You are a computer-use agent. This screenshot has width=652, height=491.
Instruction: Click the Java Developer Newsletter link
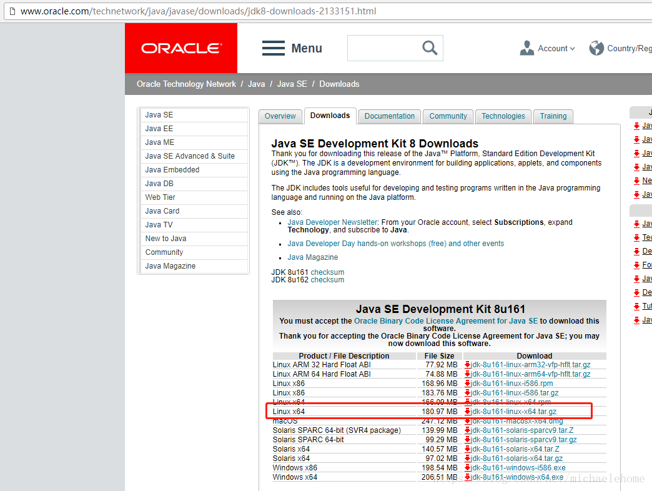pyautogui.click(x=332, y=222)
